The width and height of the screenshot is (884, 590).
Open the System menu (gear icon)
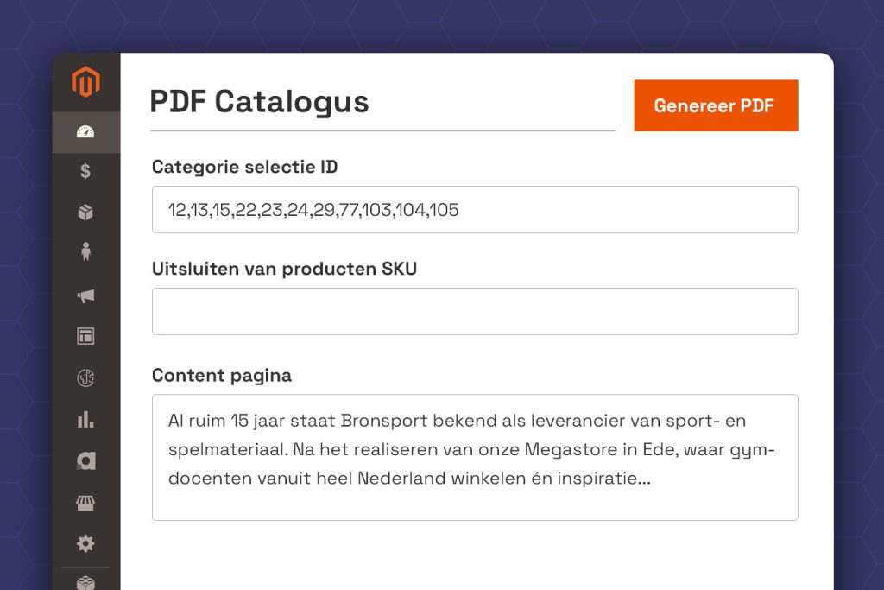[x=85, y=544]
